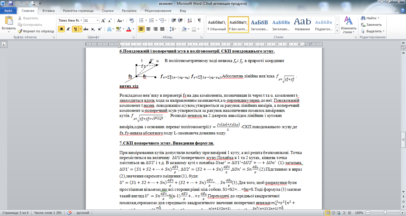Open the File (Файл) tab
The width and height of the screenshot is (406, 216).
pyautogui.click(x=8, y=11)
